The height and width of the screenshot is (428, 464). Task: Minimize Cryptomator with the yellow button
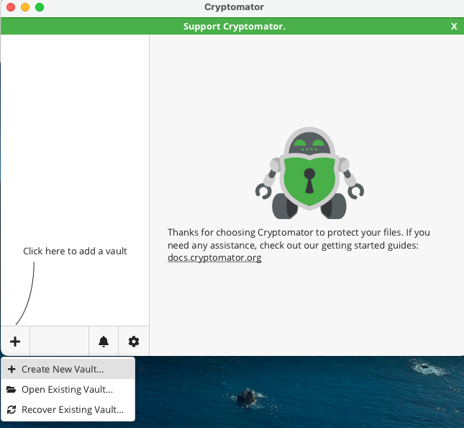tap(25, 7)
